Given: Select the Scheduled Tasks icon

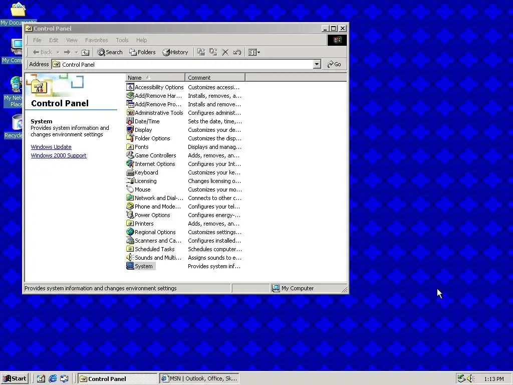Looking at the screenshot, I should [x=130, y=249].
